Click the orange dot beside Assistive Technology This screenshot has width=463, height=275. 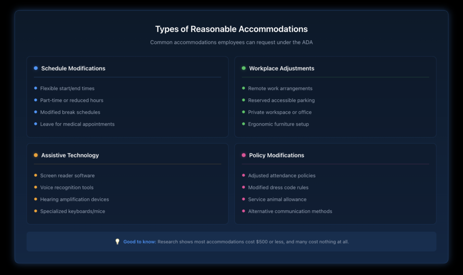tap(35, 155)
